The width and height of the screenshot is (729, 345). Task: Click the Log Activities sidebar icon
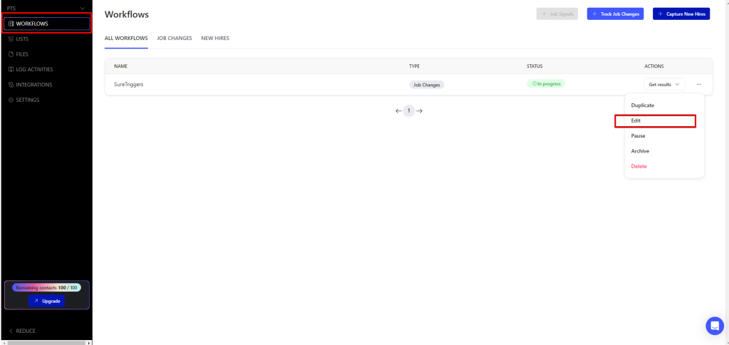tap(11, 69)
